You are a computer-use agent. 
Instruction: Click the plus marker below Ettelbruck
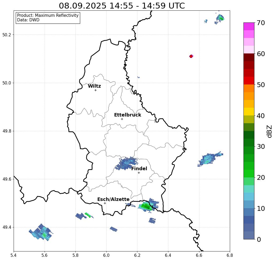tap(122, 119)
